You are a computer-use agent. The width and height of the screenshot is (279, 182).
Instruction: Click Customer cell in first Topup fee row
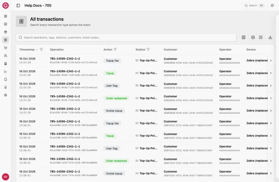click(188, 61)
